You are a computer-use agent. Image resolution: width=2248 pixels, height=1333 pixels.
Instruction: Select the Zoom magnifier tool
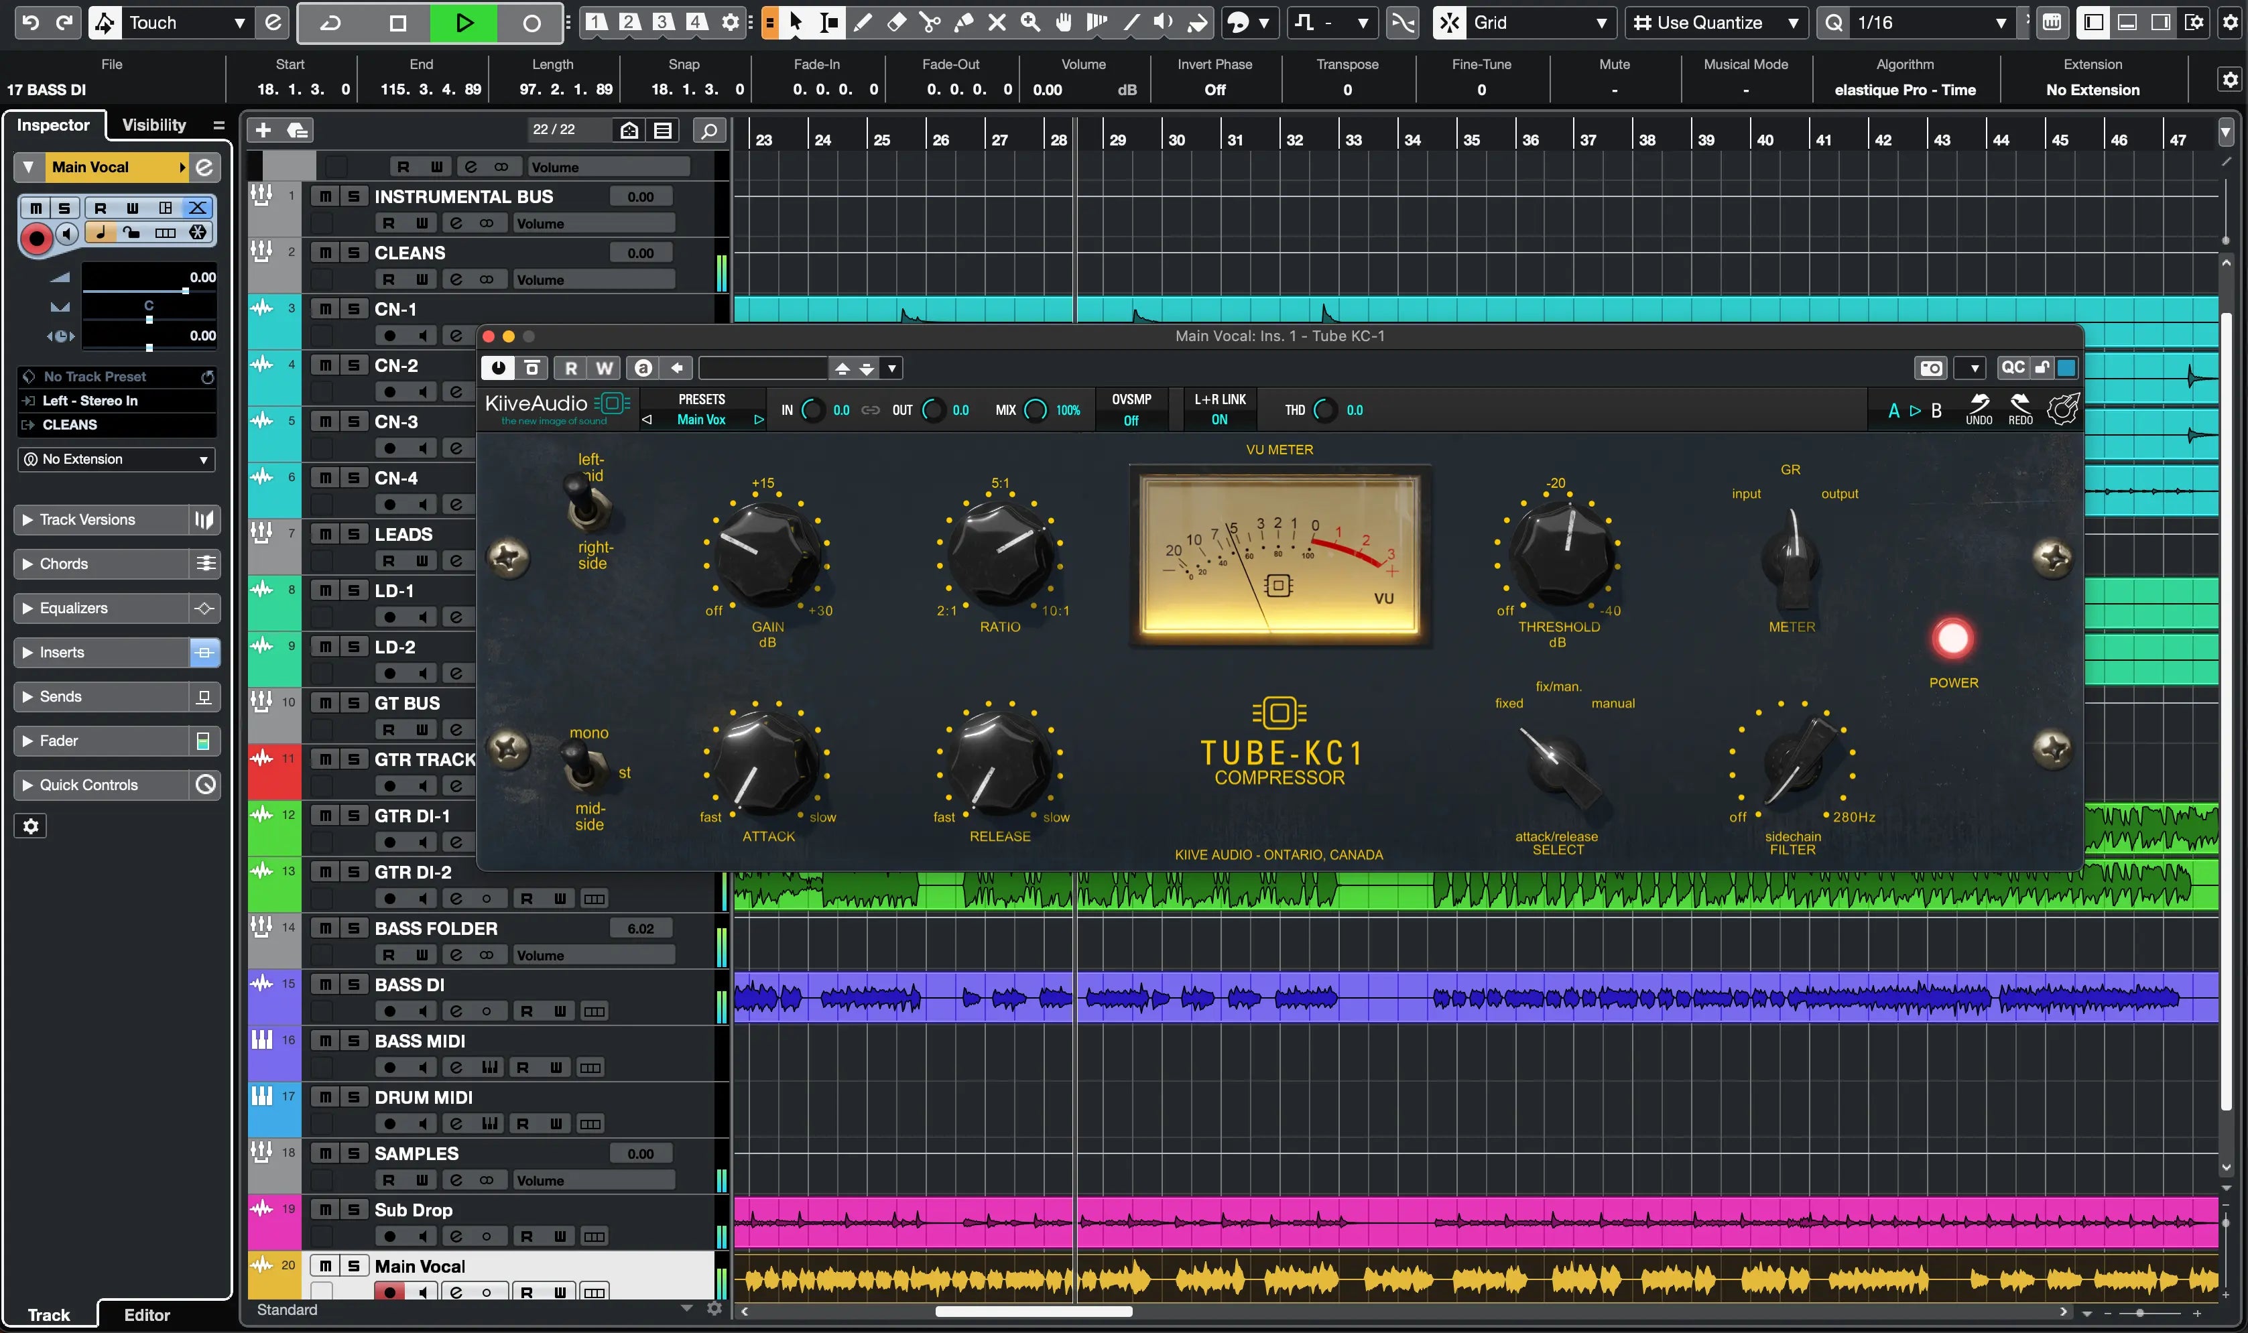(x=1030, y=23)
